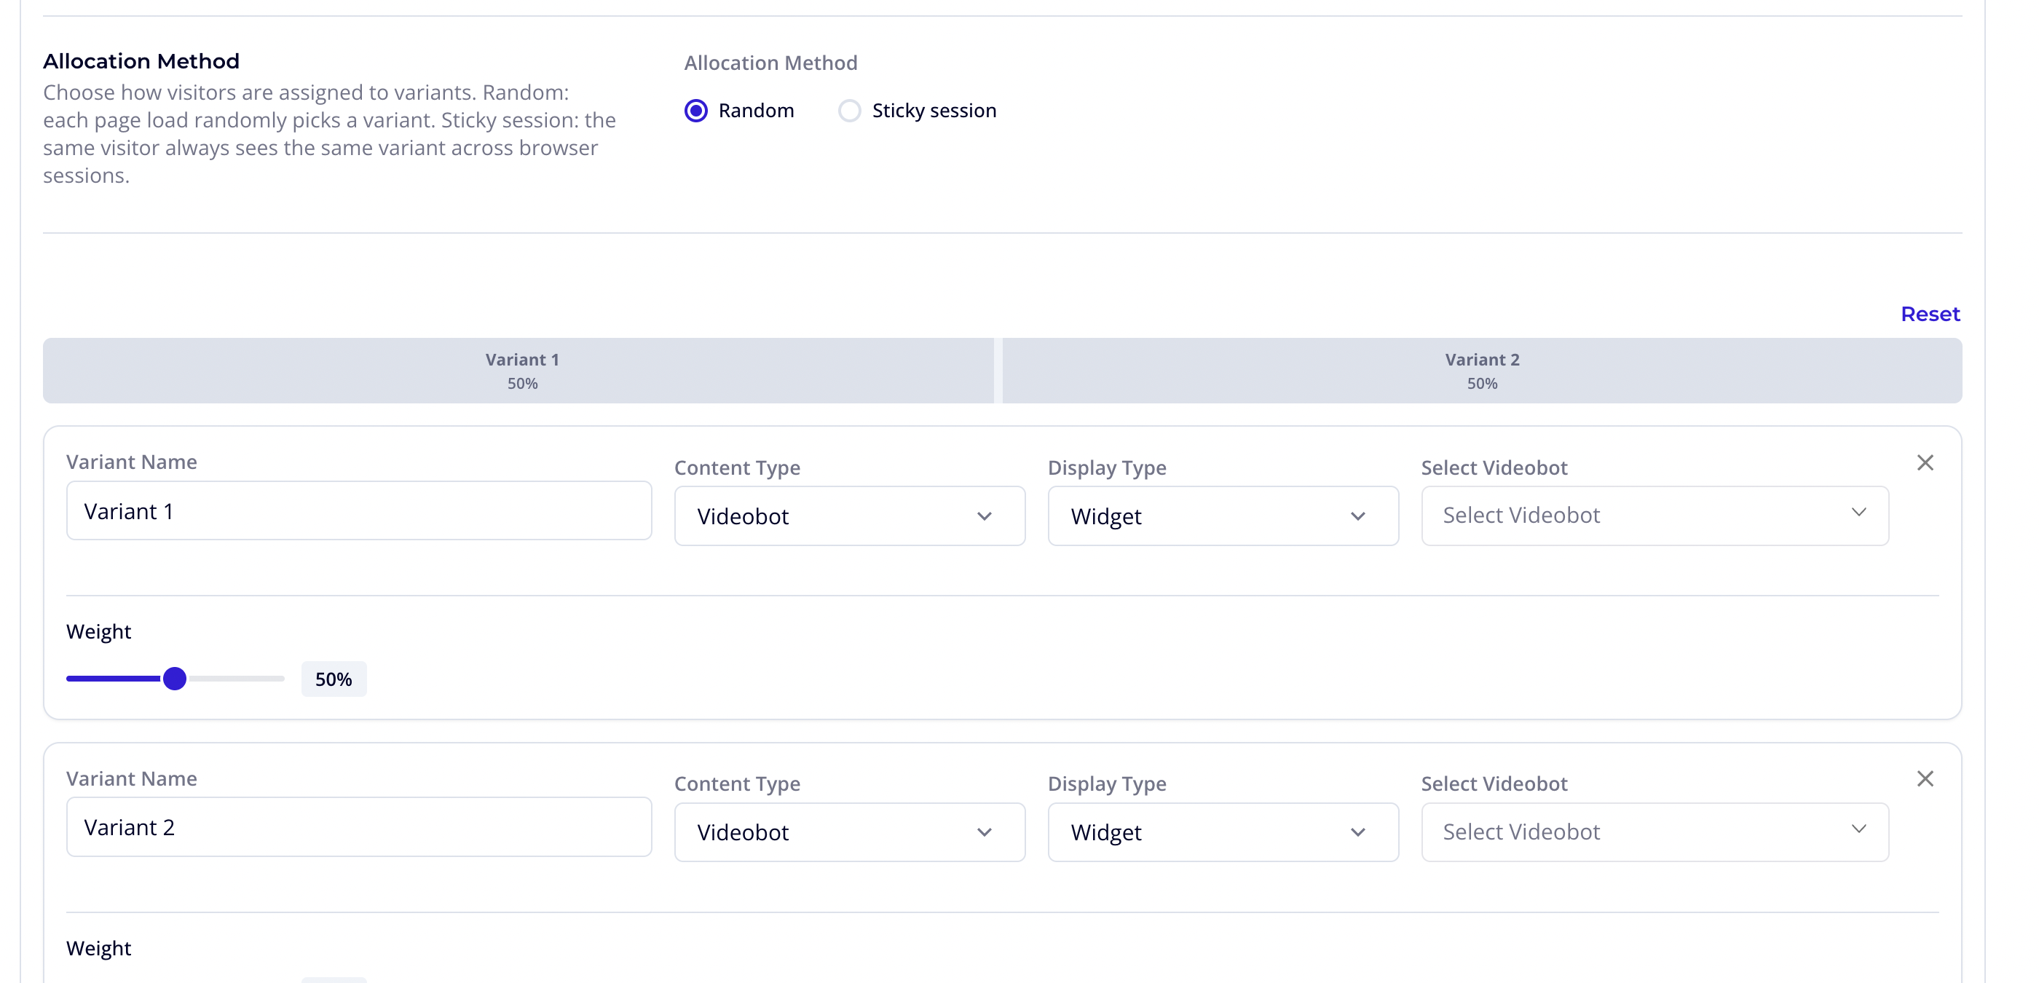Open Variant 2 Content Type dropdown
This screenshot has width=2039, height=983.
coord(848,832)
